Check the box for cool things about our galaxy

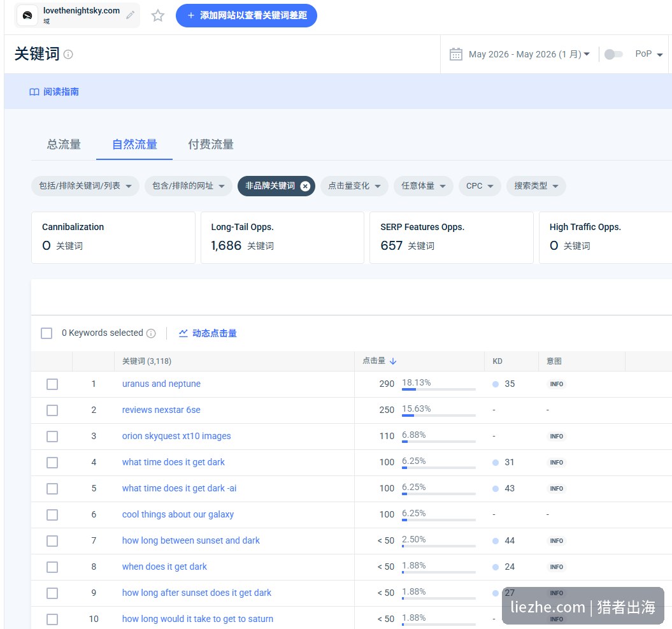pos(52,515)
